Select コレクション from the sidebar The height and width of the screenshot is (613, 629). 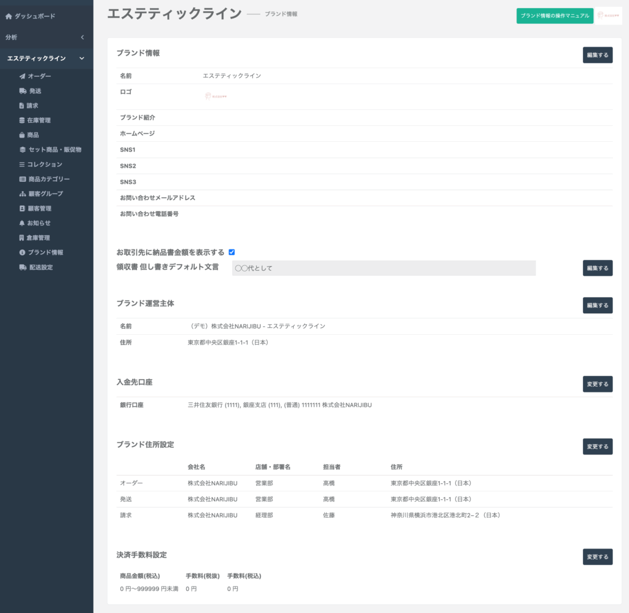[44, 165]
